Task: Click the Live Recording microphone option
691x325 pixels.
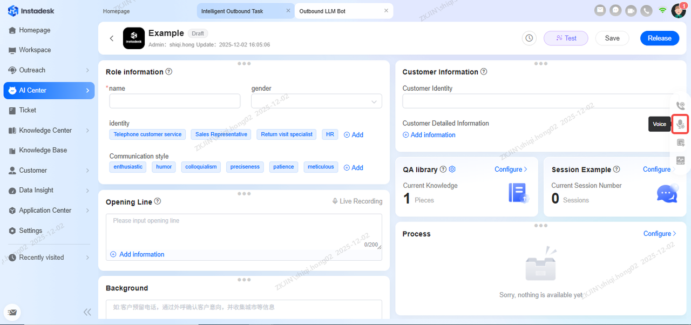Action: (357, 201)
